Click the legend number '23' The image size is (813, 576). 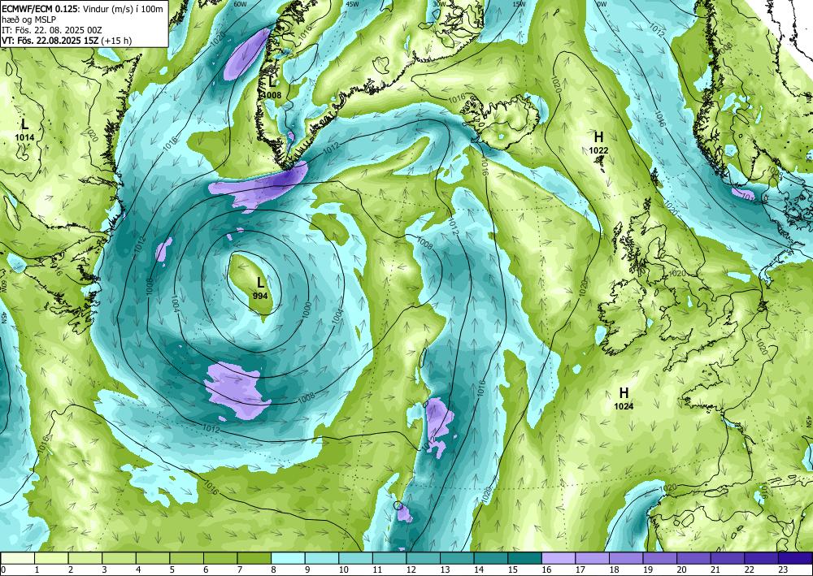[783, 570]
